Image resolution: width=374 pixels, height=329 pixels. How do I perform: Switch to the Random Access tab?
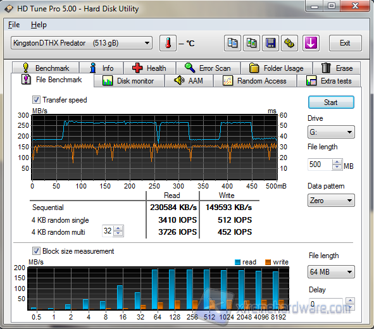255,81
